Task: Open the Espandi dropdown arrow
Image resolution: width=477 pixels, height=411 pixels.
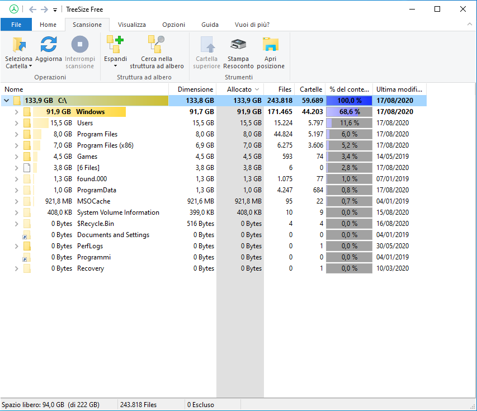Action: click(x=115, y=66)
